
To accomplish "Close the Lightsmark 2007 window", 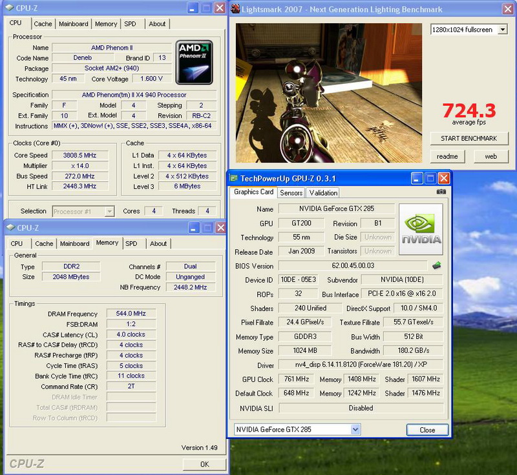I will pos(508,9).
